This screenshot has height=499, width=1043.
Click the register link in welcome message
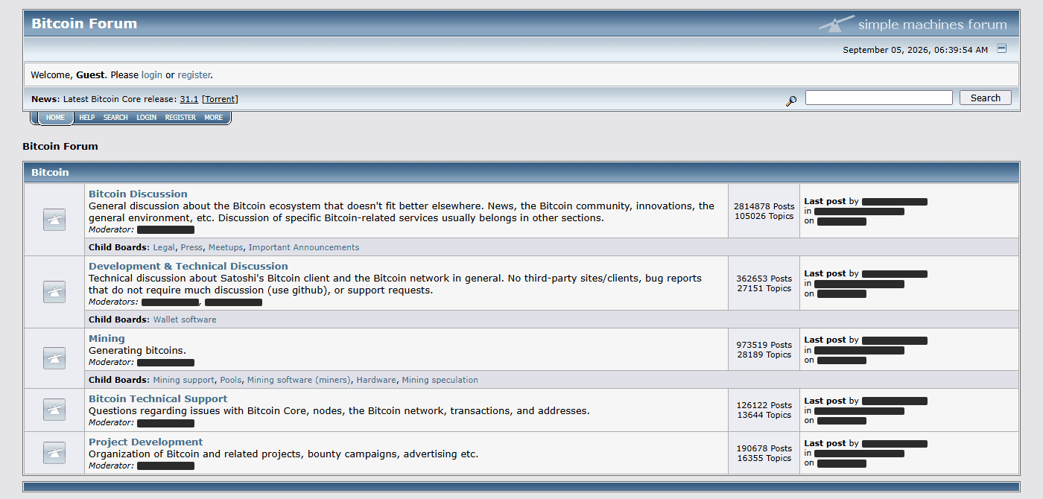tap(194, 75)
